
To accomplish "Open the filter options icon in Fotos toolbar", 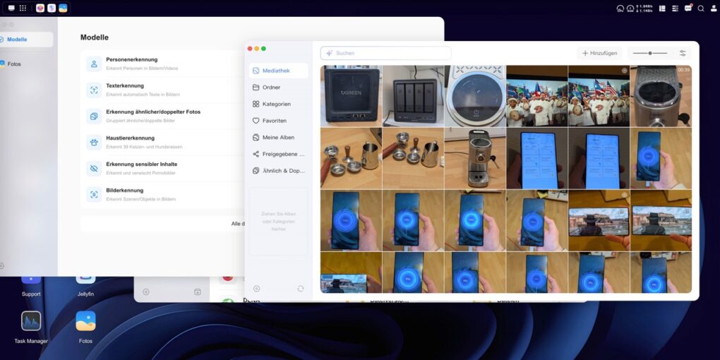I will coord(683,53).
